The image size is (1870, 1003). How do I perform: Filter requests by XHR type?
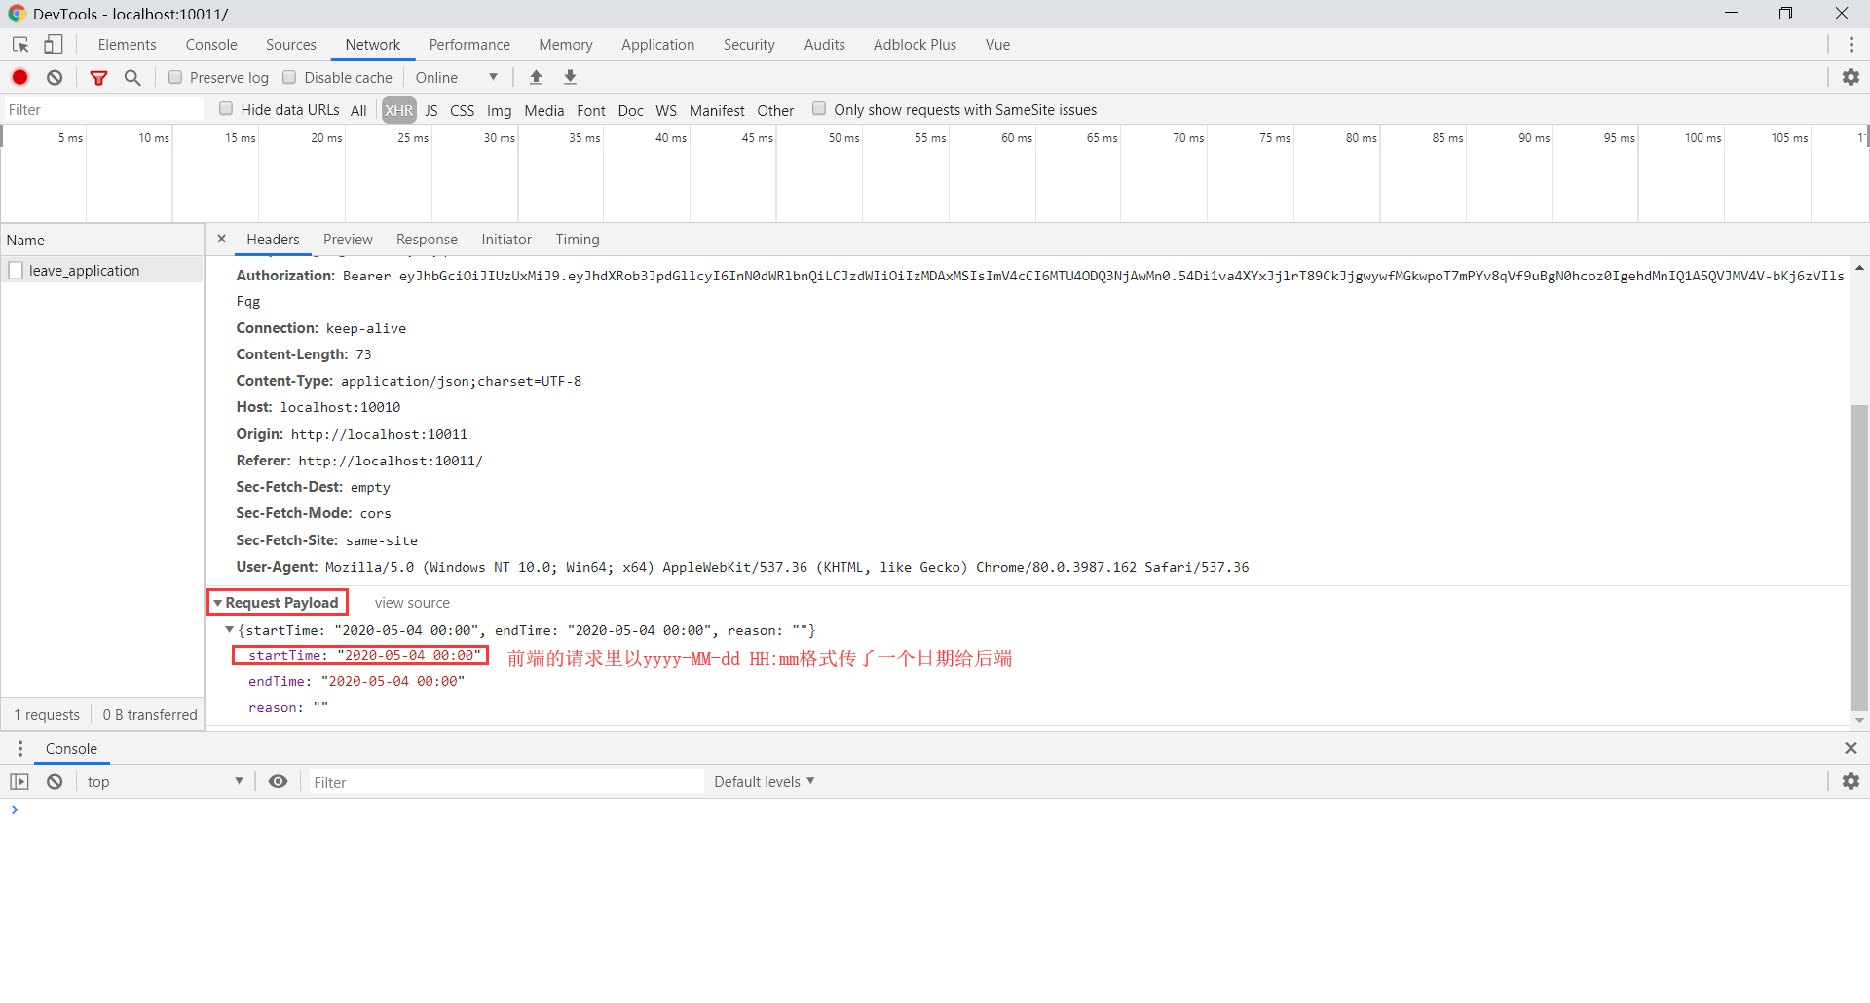pos(398,110)
